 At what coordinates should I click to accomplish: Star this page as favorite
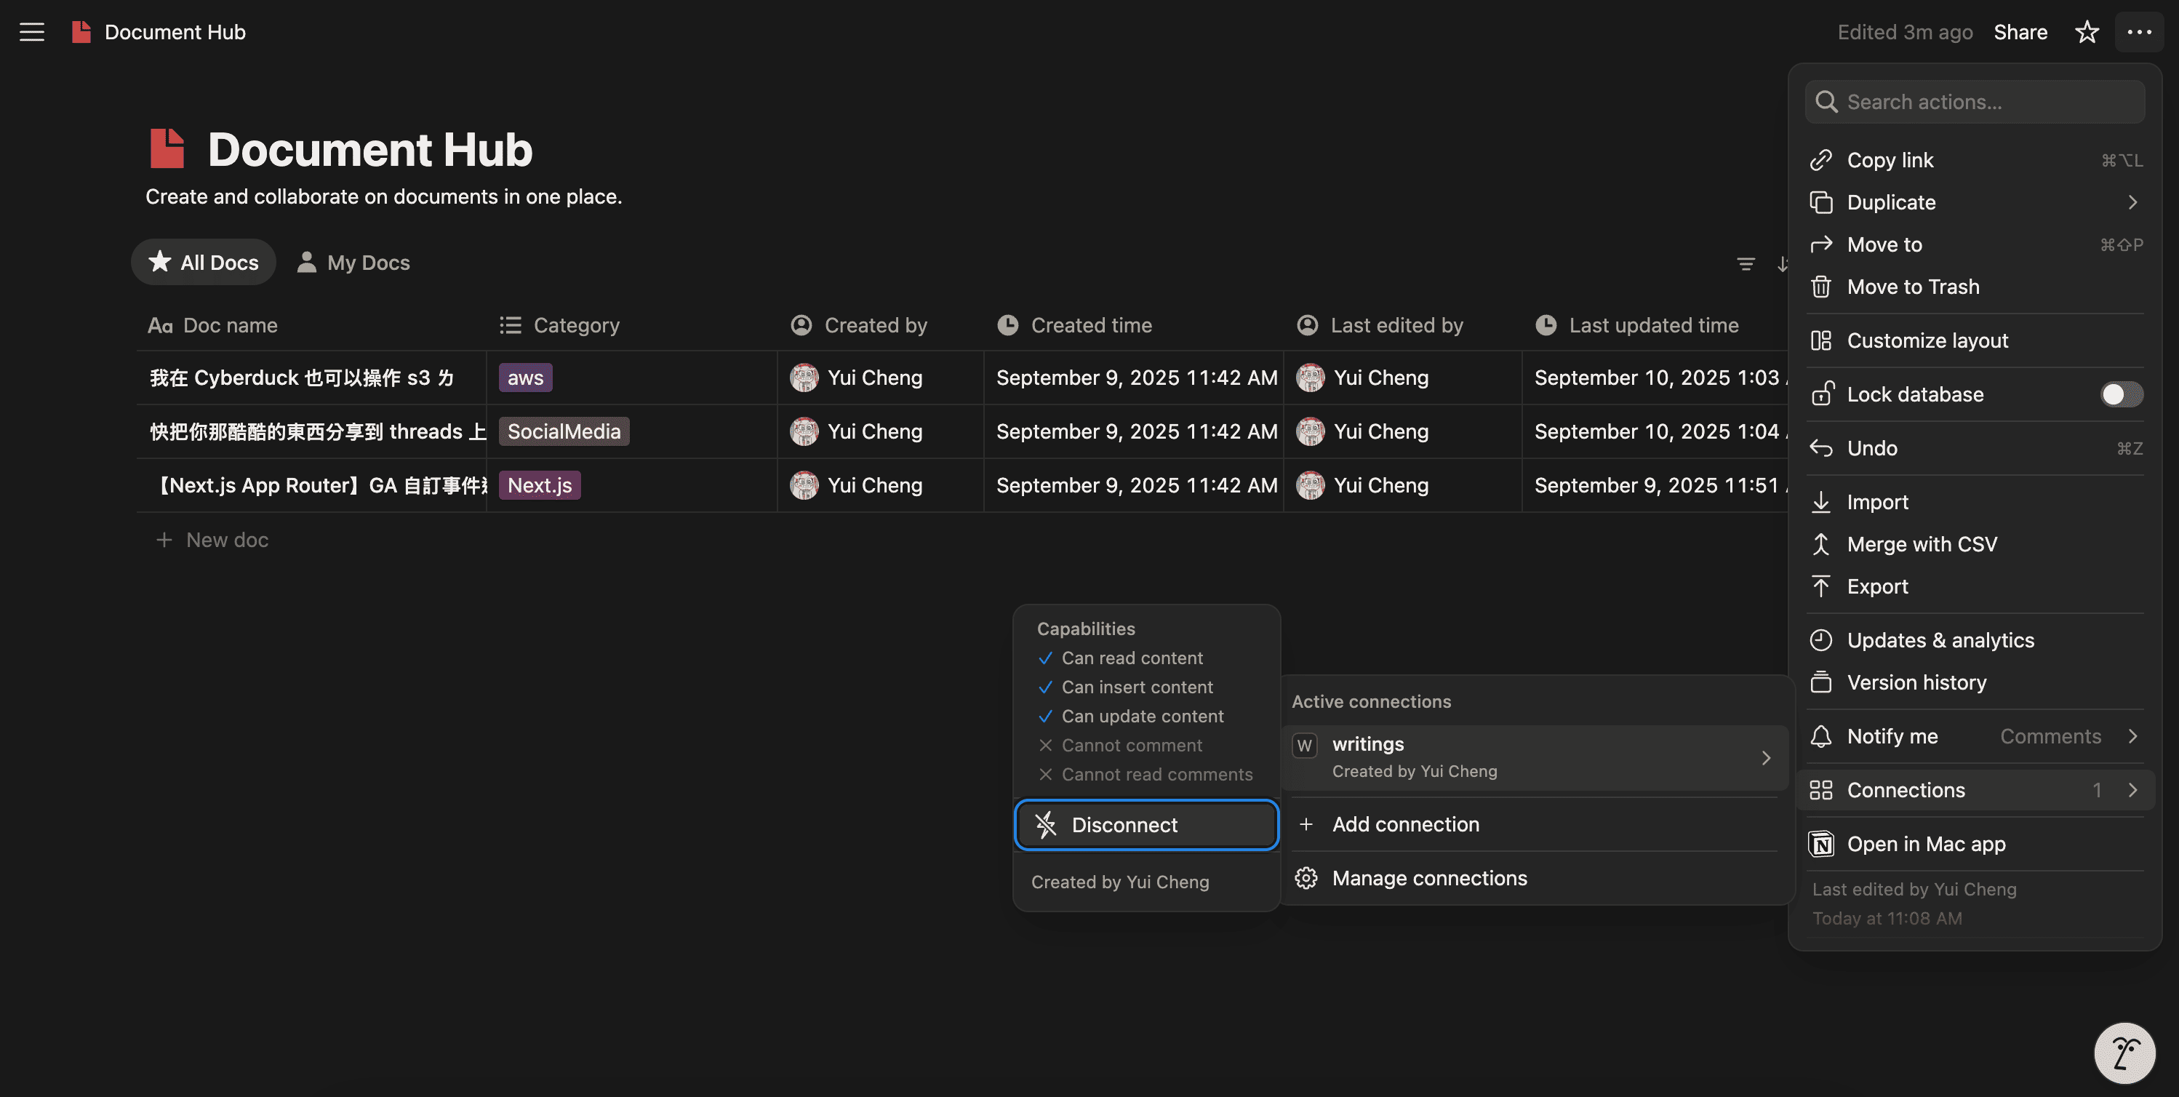pos(2087,32)
